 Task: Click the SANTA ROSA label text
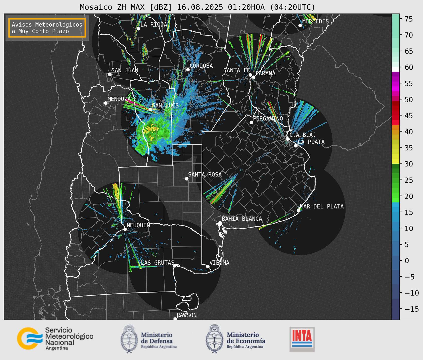click(x=205, y=174)
